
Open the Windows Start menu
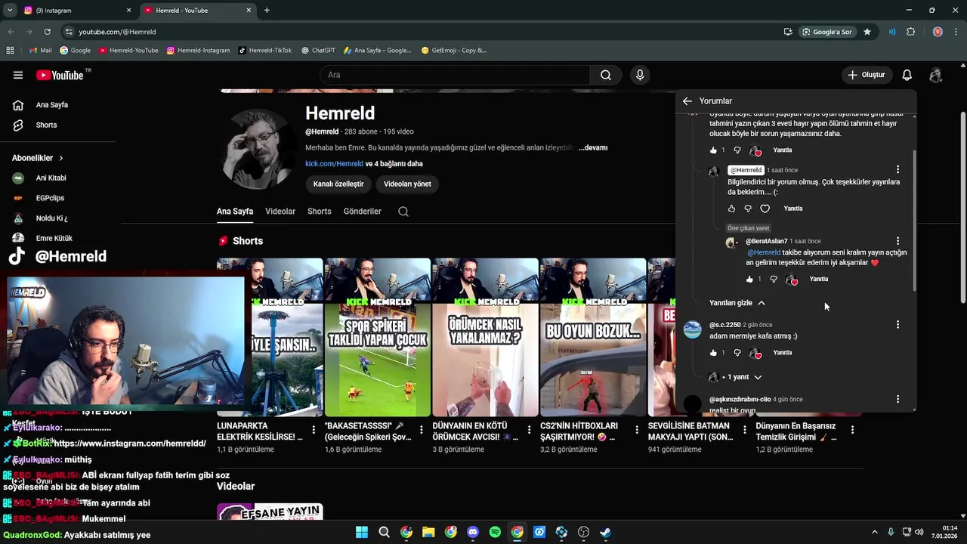coord(362,532)
